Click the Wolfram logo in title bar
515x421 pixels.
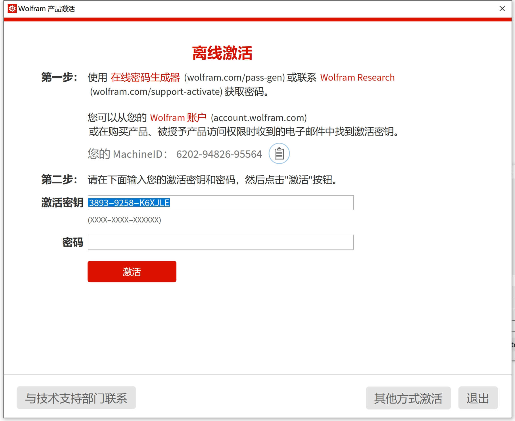(12, 9)
